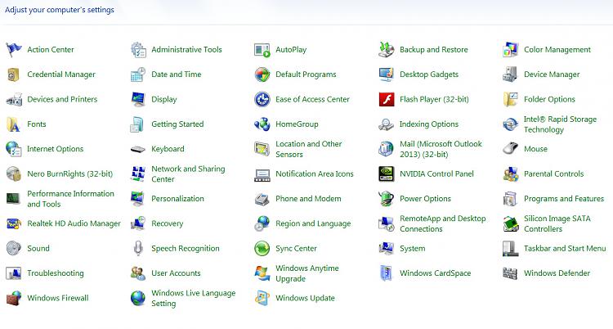Screen dimensions: 613x329
Task: Click the Notification Area Icons link
Action: click(x=315, y=174)
